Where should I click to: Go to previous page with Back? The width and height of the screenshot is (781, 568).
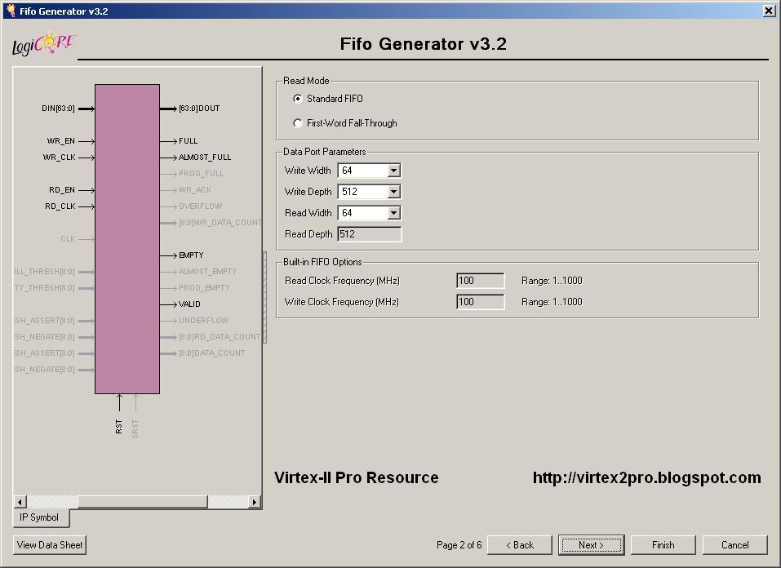click(x=520, y=545)
